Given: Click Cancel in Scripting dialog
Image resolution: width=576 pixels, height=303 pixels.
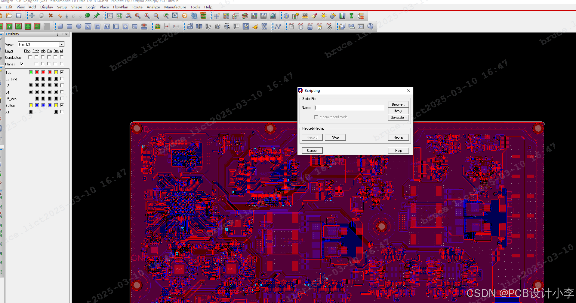Looking at the screenshot, I should click(312, 151).
